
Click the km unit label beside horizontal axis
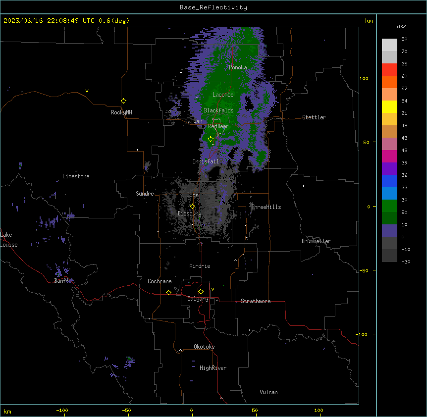[x=7, y=412]
